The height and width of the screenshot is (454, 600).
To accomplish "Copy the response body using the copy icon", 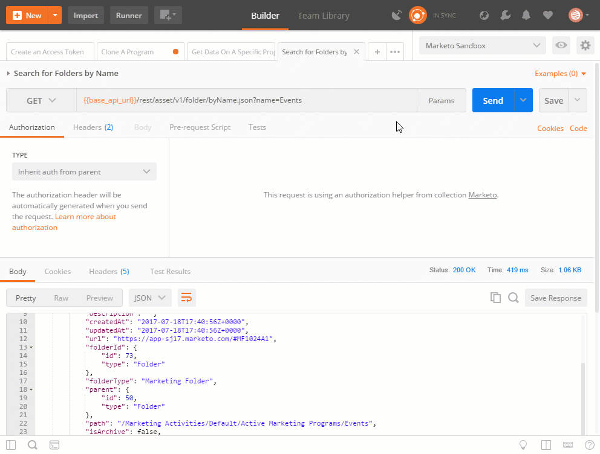I will click(495, 297).
